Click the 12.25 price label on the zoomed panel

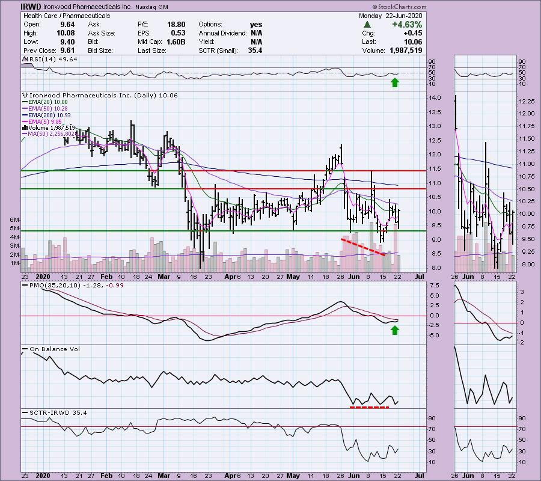pyautogui.click(x=527, y=102)
